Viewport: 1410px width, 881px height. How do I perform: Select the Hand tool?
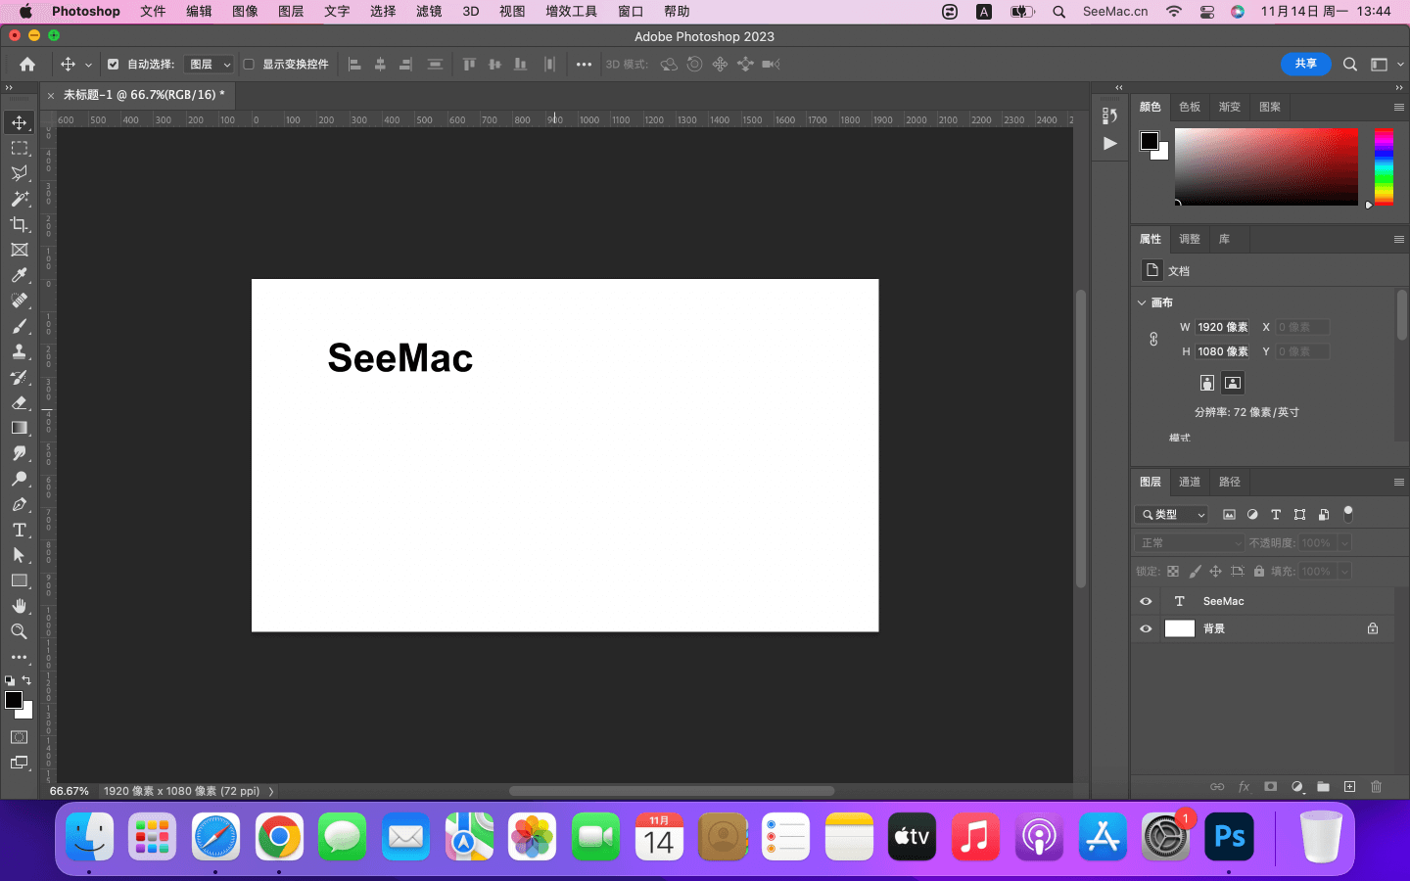[19, 606]
